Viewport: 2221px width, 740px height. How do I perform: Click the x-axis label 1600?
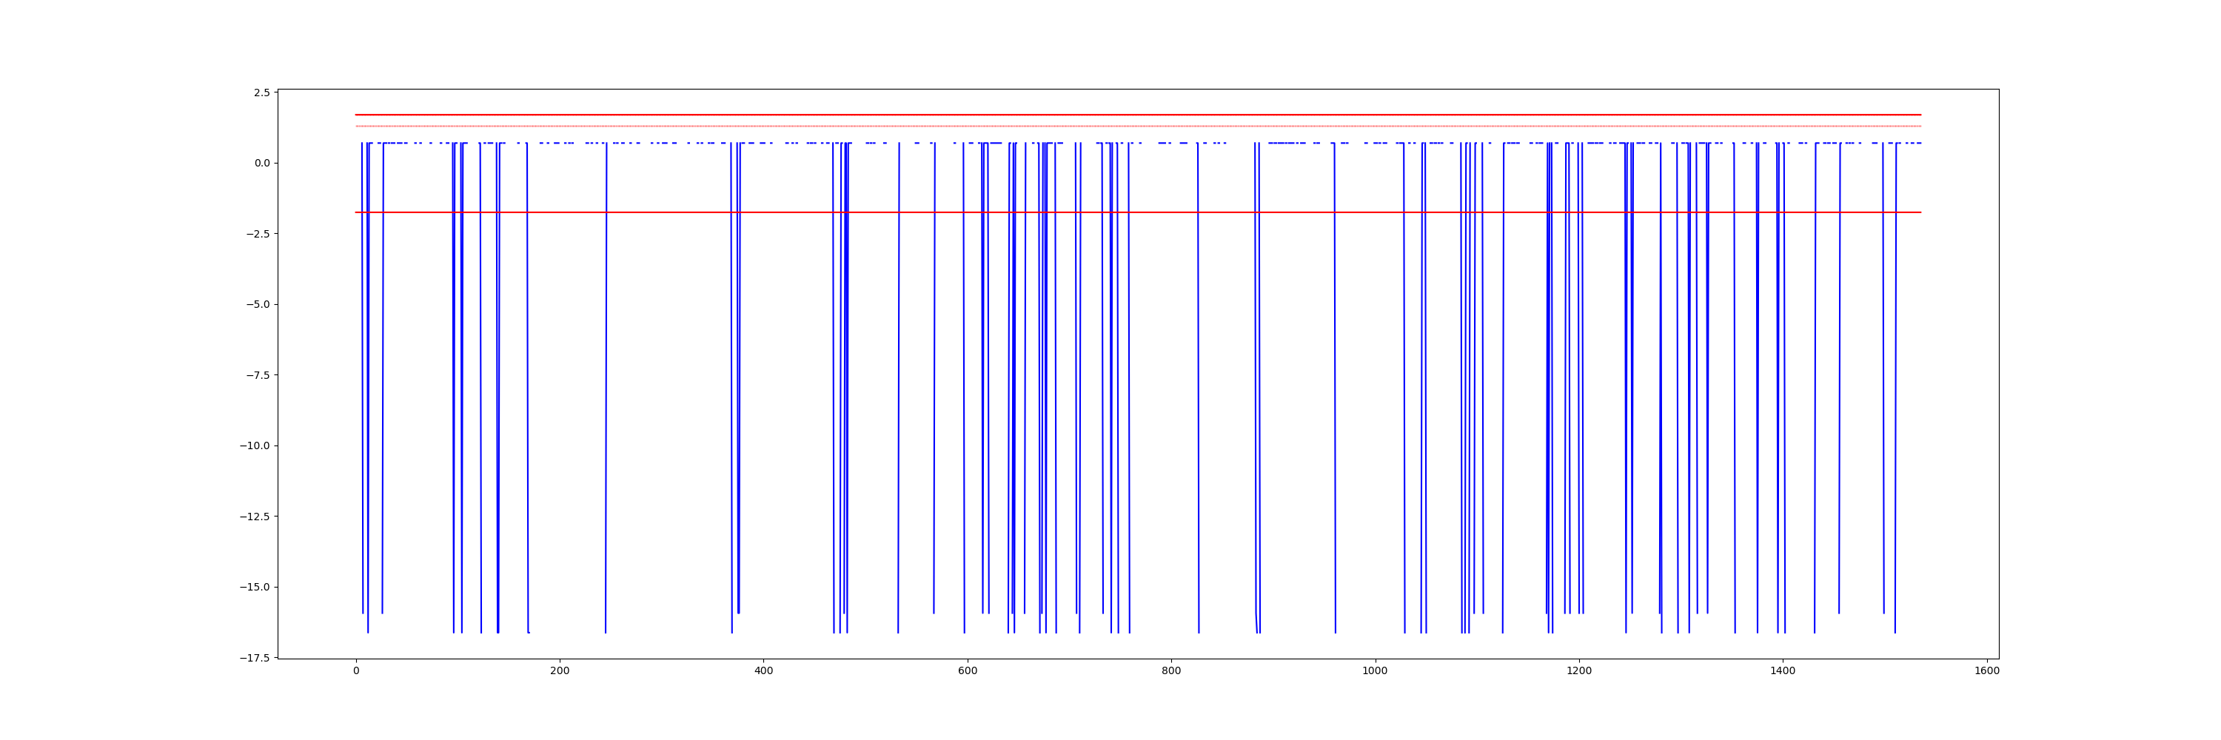coord(1987,671)
